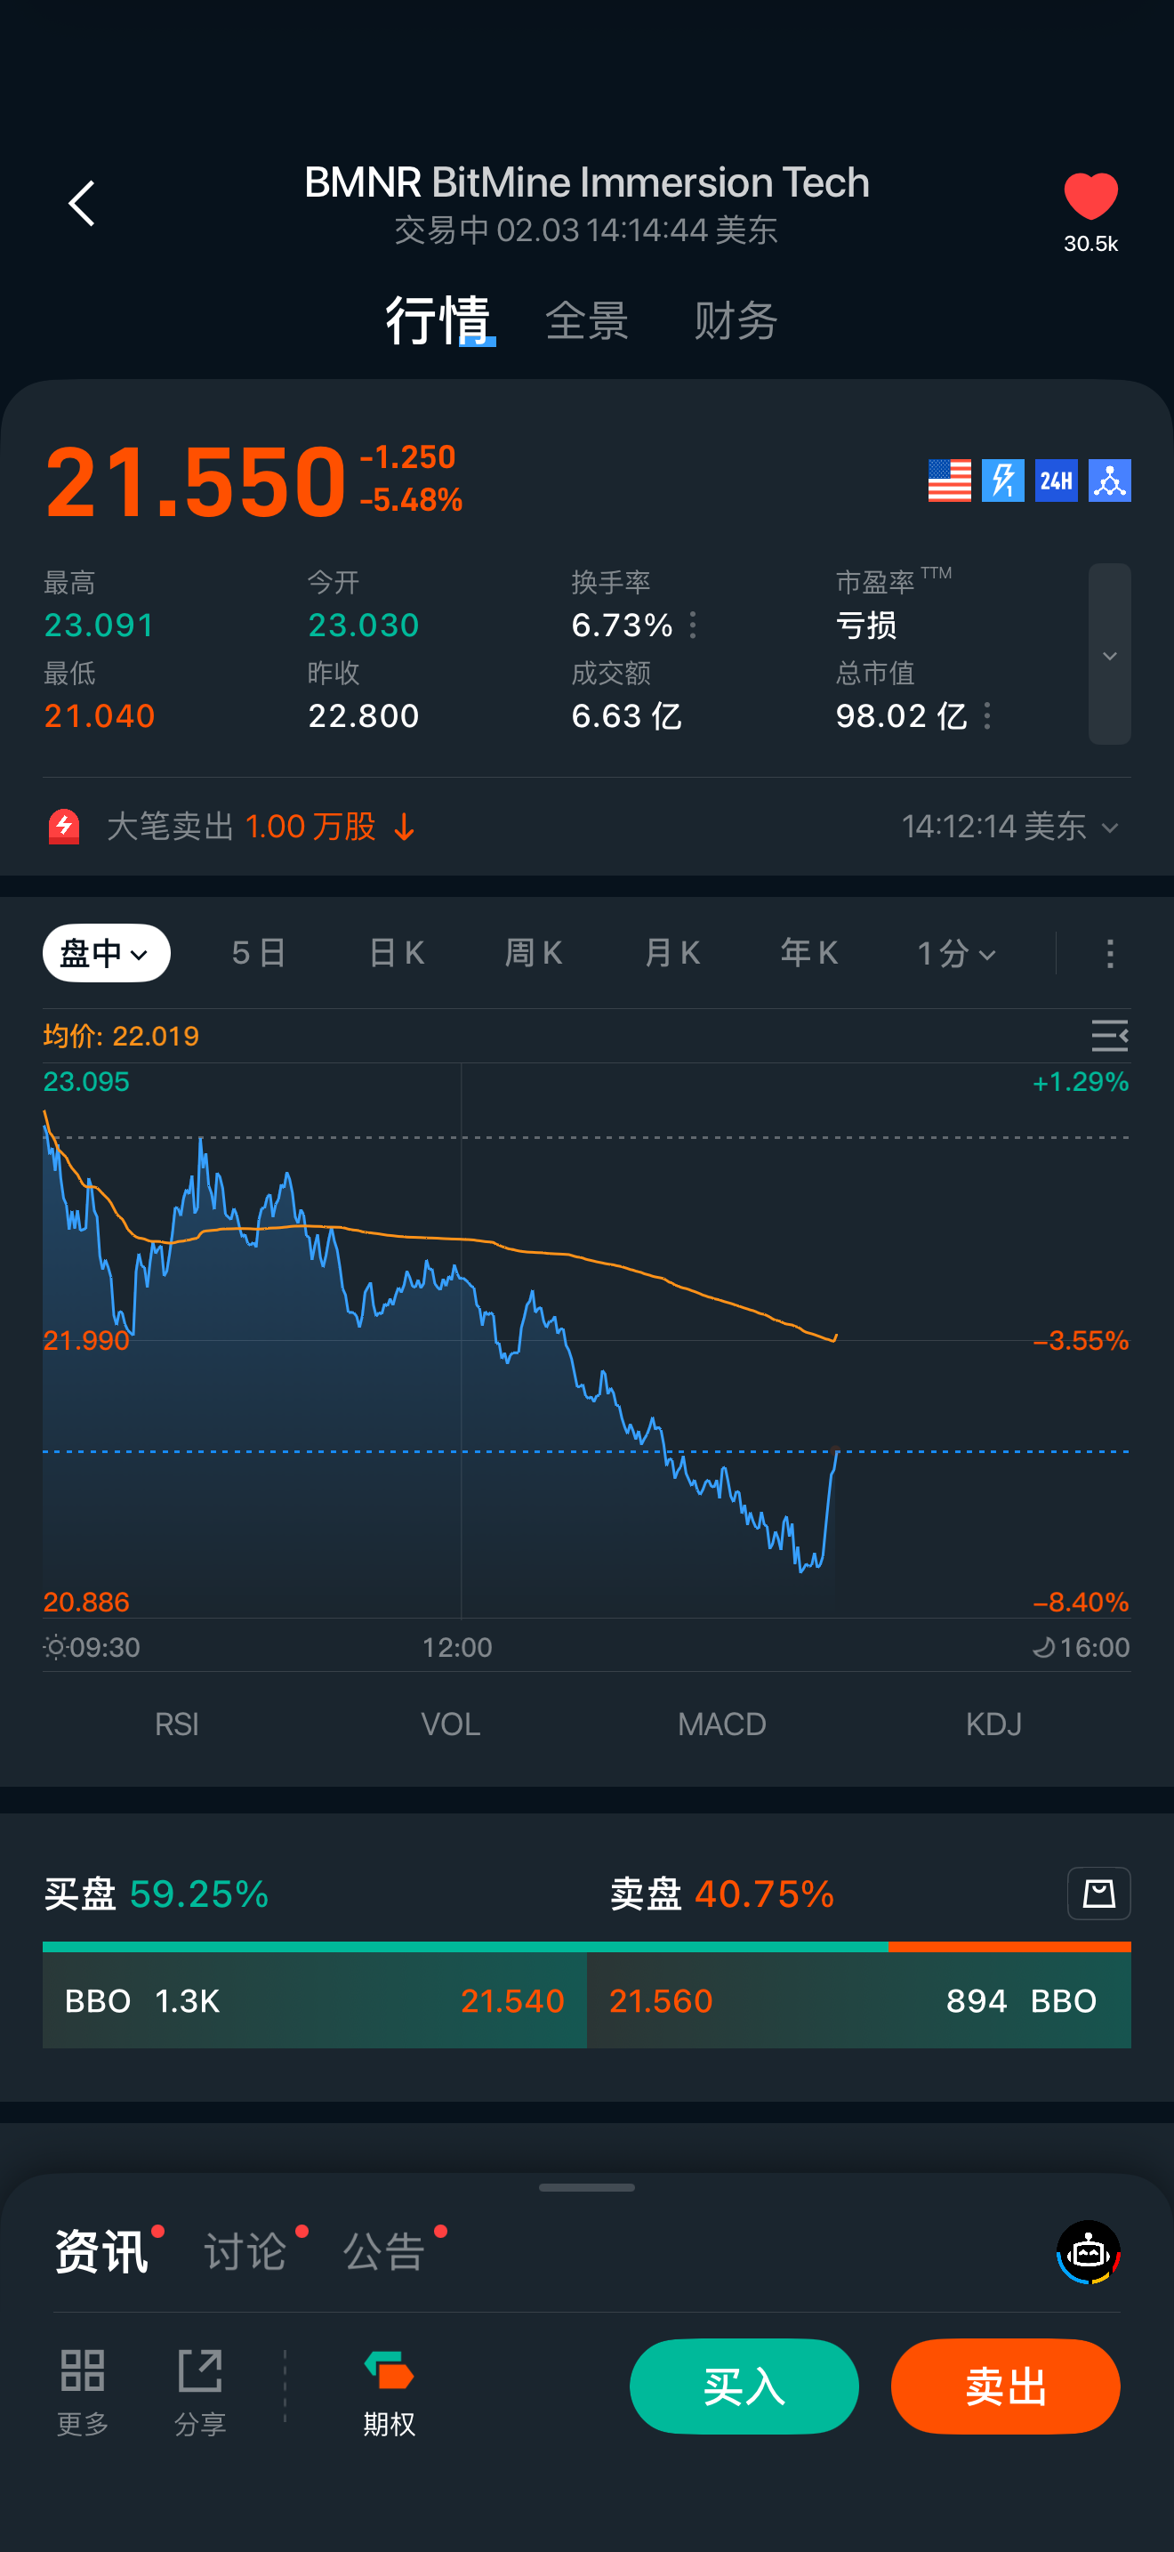
Task: Toggle the order book depth icon
Action: point(1098,1894)
